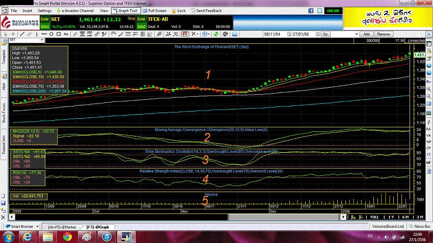The height and width of the screenshot is (243, 433).
Task: Open the Template side tab
Action: click(4, 57)
